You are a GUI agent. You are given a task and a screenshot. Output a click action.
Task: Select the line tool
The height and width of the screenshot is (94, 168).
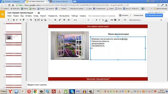(49, 20)
